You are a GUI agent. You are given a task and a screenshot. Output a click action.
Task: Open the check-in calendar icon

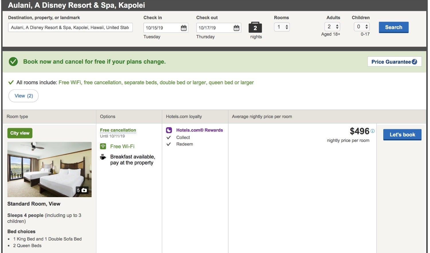[183, 28]
